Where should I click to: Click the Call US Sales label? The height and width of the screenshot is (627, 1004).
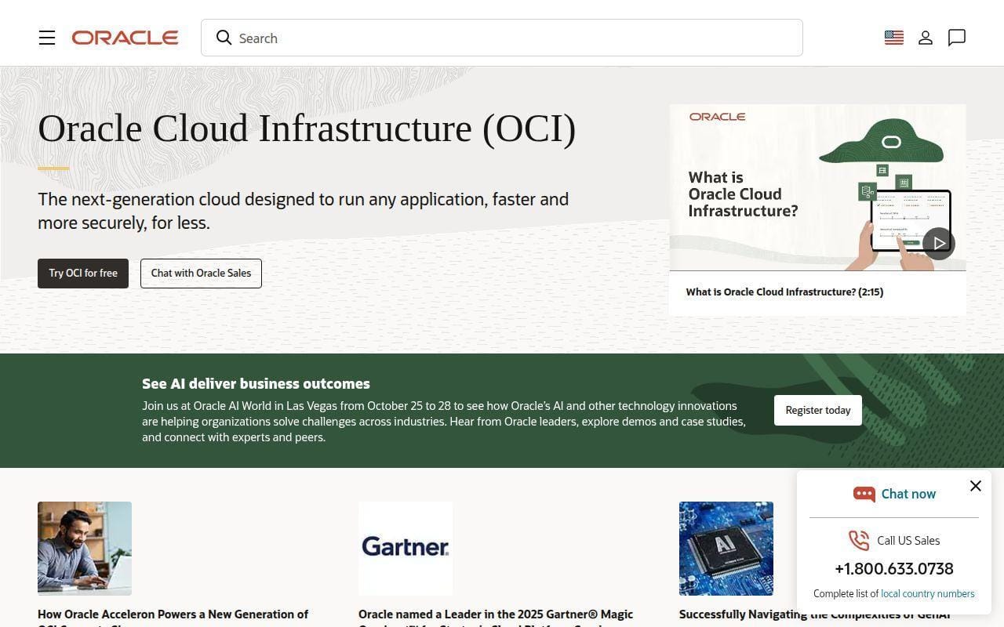point(908,540)
